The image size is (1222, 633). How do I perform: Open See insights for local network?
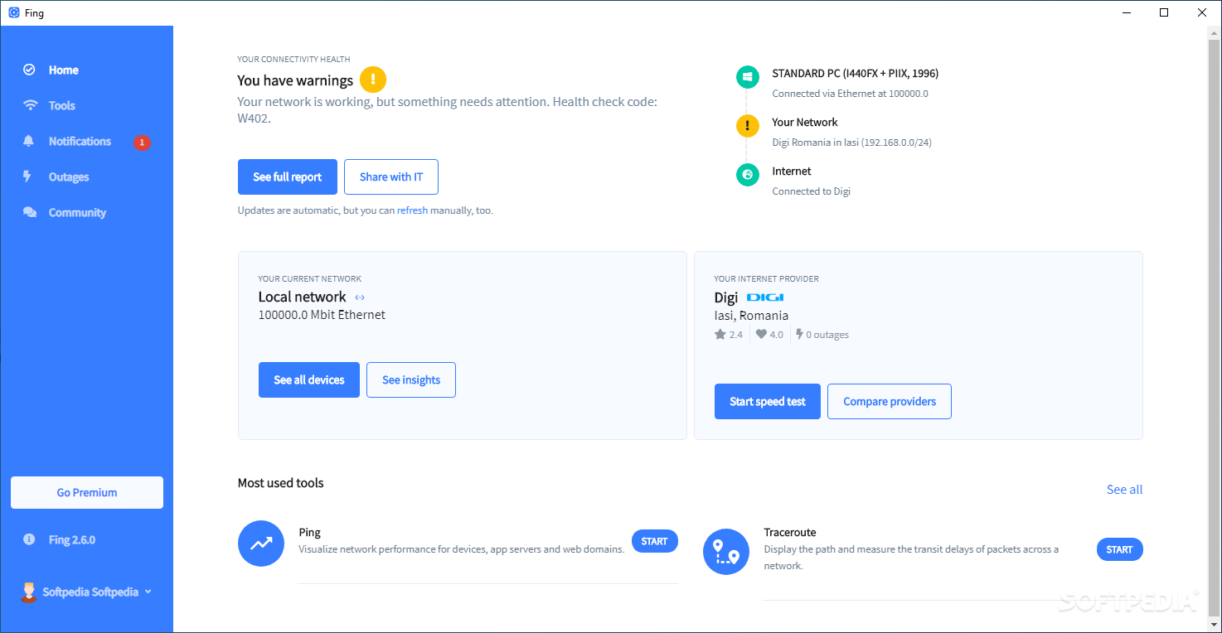411,379
